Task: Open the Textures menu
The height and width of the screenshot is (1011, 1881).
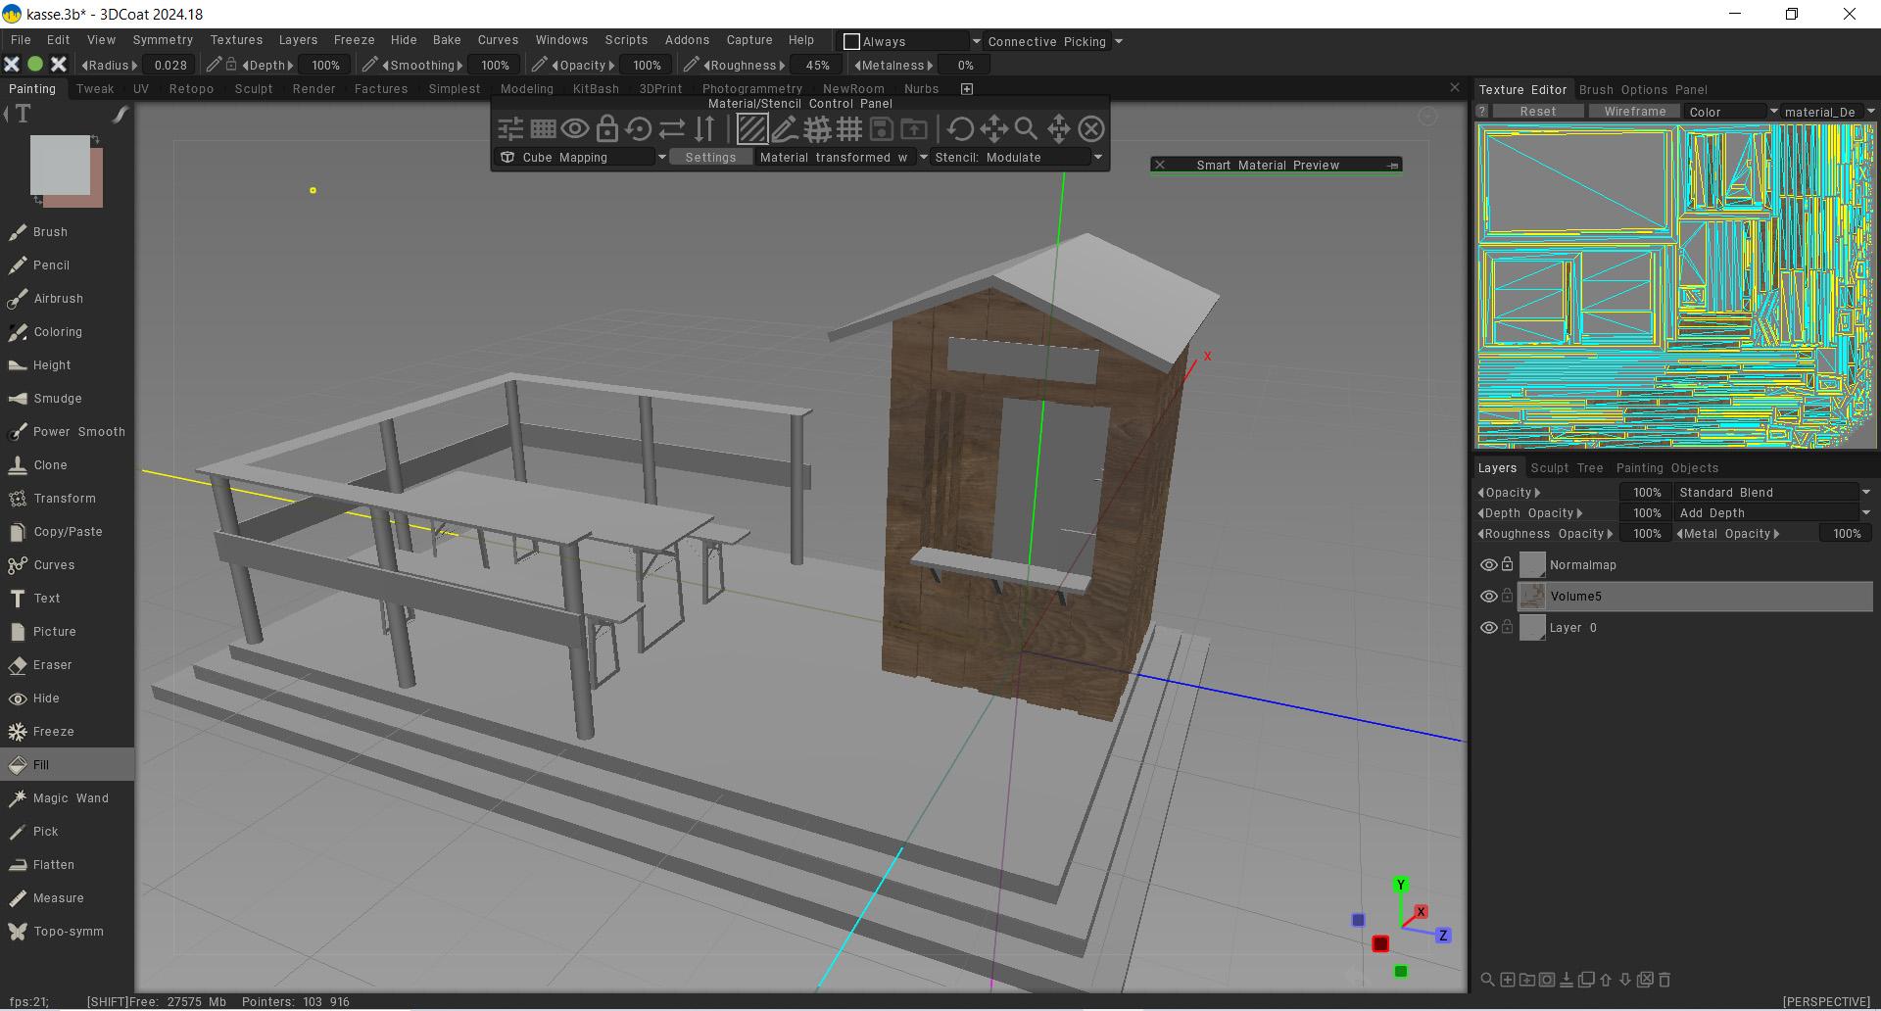Action: coord(236,40)
